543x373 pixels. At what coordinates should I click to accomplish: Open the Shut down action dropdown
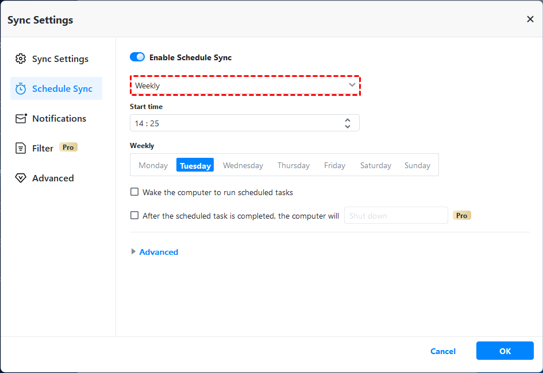[395, 216]
